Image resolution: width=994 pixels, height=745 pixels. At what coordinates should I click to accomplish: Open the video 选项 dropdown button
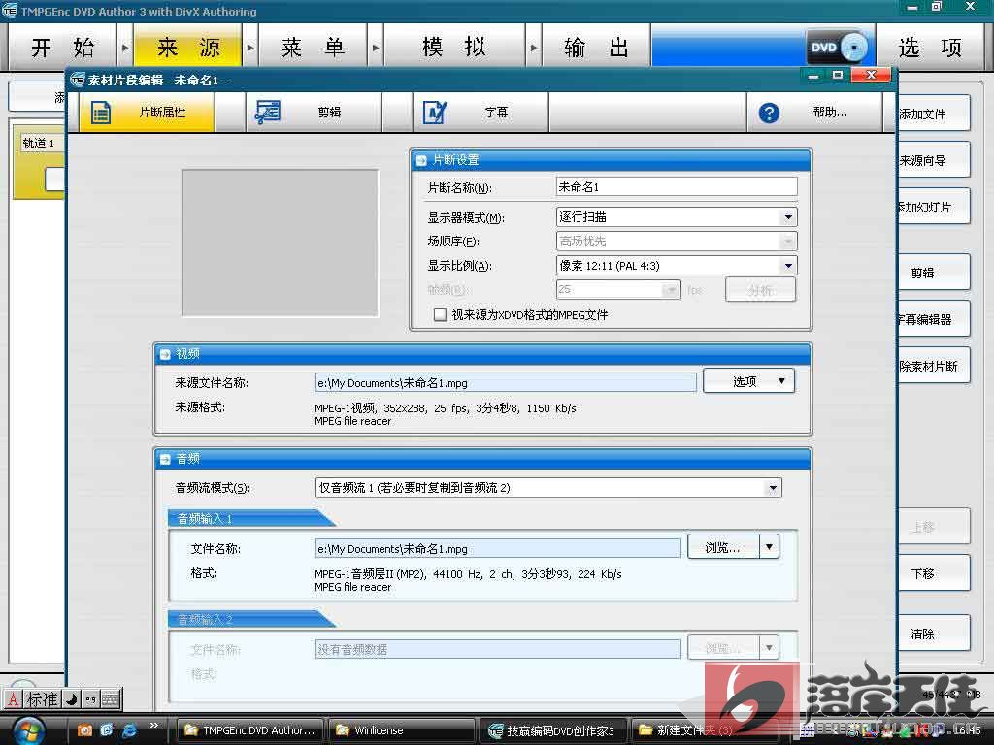point(748,381)
